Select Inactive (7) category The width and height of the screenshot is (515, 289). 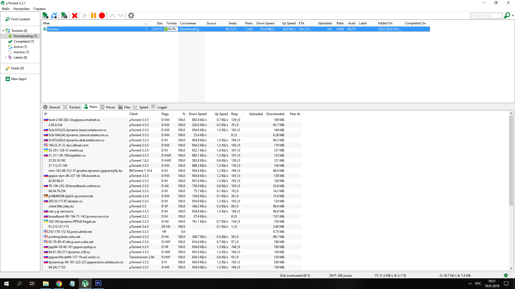(x=21, y=52)
